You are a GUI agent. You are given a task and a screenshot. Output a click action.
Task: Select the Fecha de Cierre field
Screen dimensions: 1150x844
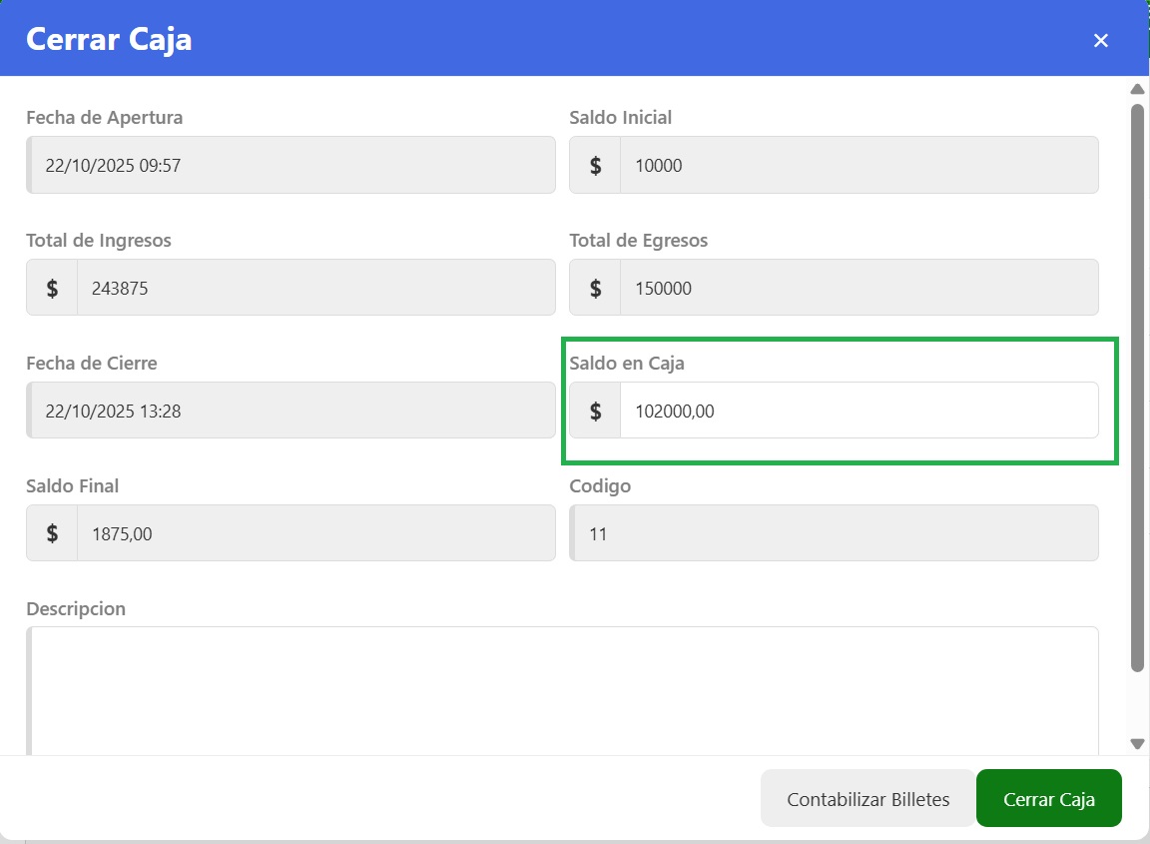(291, 411)
